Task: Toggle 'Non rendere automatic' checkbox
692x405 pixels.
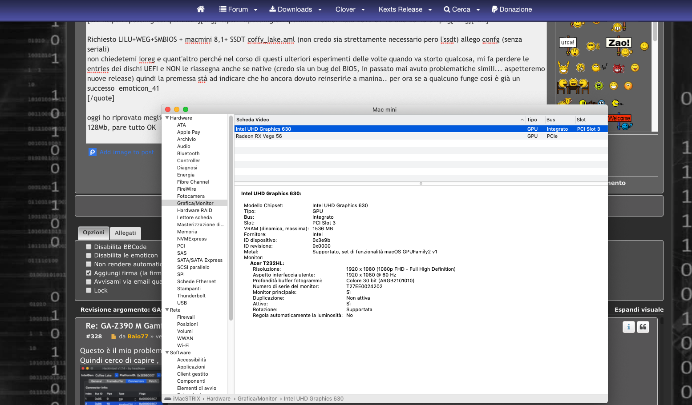Action: [x=89, y=264]
